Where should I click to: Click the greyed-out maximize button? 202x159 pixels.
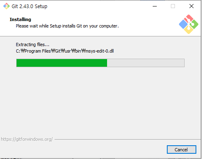(173, 6)
